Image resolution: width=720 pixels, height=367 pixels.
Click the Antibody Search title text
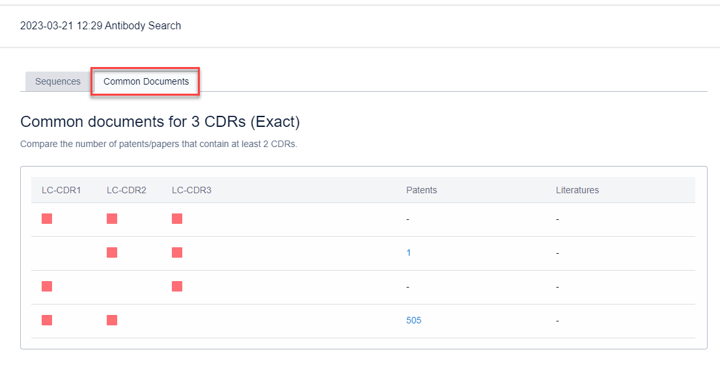[101, 26]
